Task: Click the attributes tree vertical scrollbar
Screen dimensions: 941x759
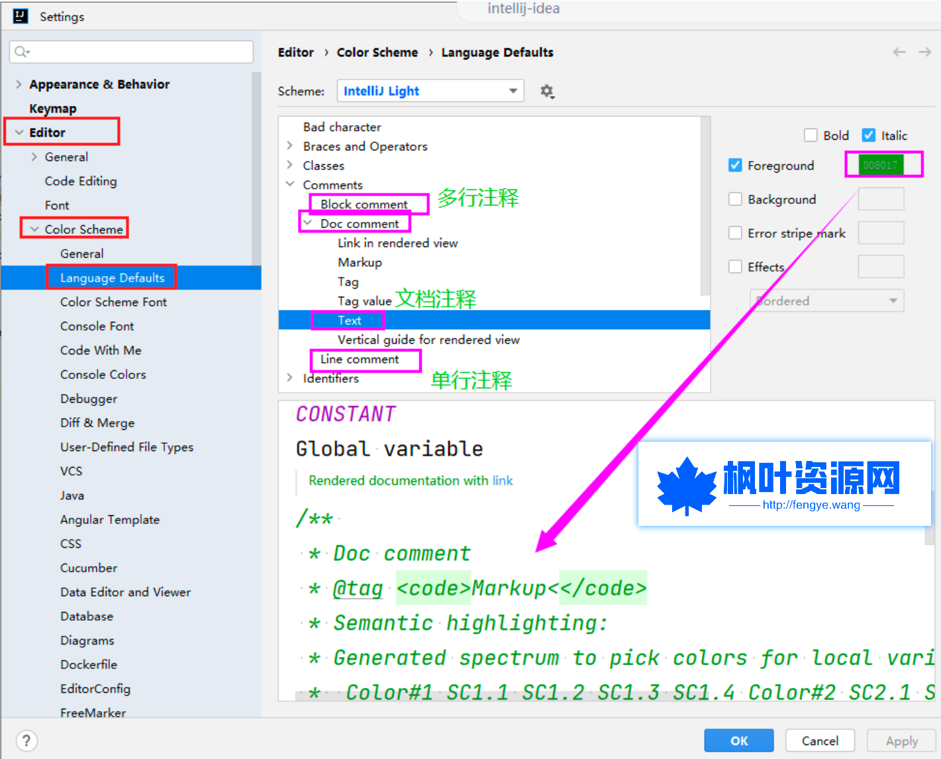Action: (705, 205)
